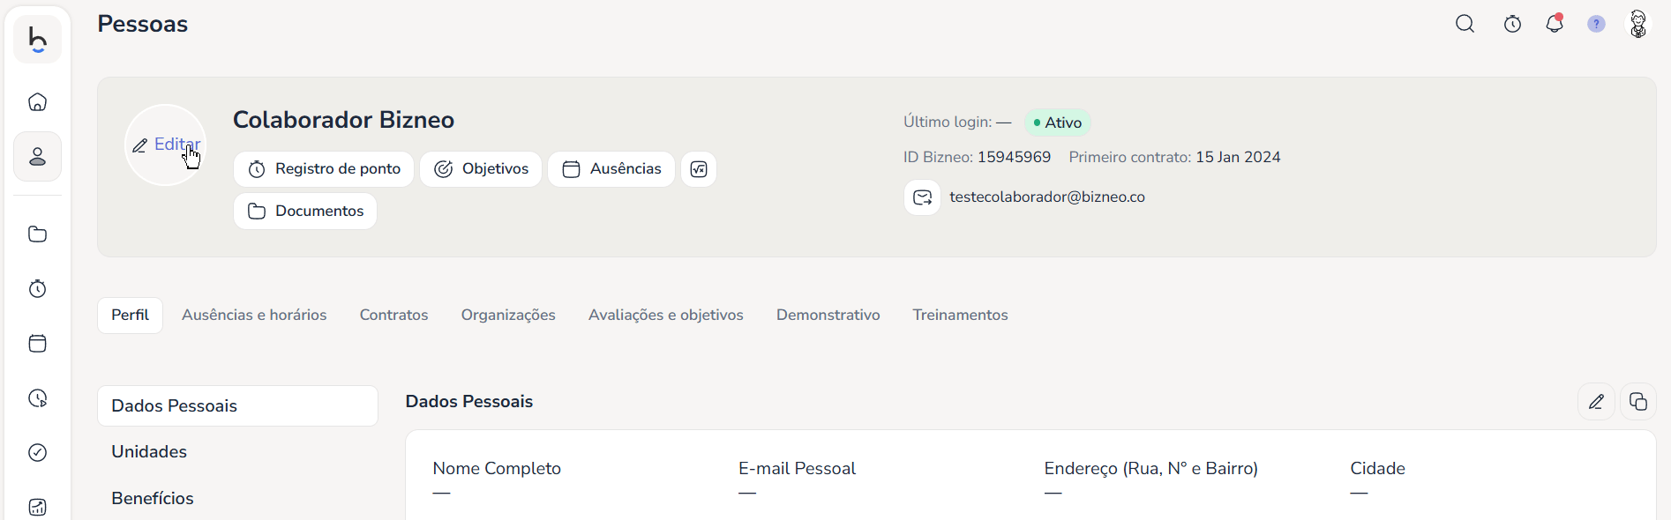
Task: Open the home icon in sidebar
Action: click(x=38, y=102)
